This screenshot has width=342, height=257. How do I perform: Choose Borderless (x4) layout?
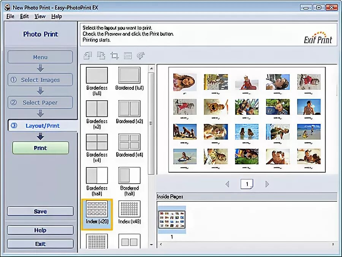97,148
